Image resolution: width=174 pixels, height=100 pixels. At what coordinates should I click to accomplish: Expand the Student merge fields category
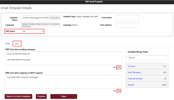pos(147,85)
